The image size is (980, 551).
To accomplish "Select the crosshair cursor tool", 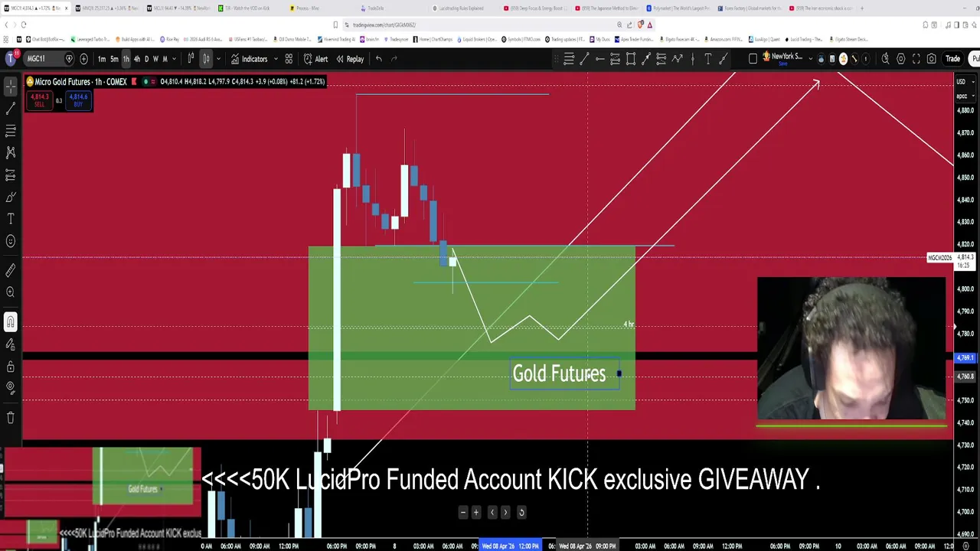I will tap(11, 86).
